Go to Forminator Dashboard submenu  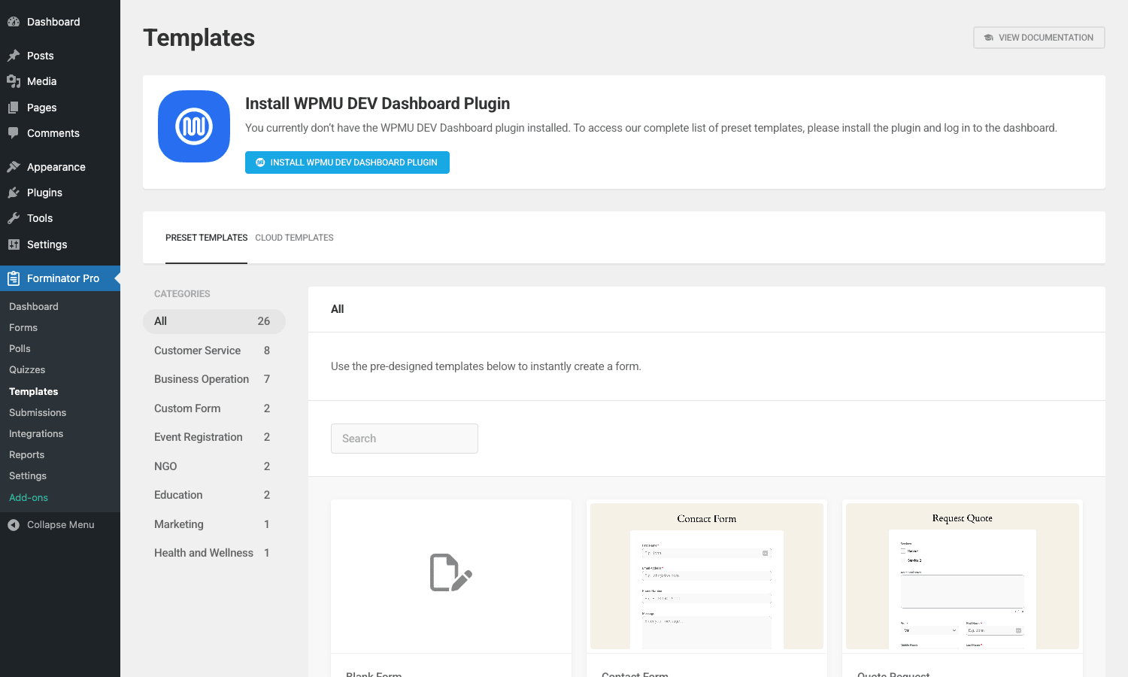click(x=34, y=306)
